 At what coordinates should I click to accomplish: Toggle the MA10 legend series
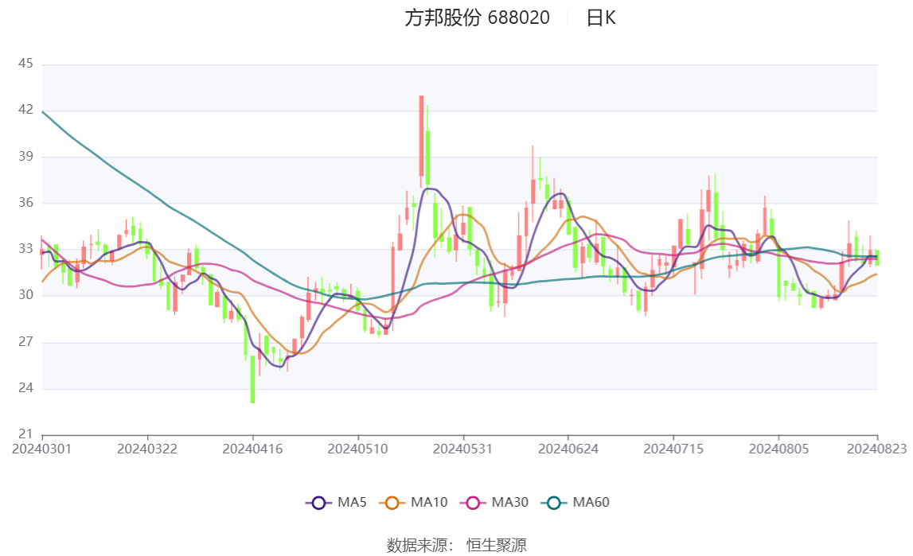pos(413,503)
